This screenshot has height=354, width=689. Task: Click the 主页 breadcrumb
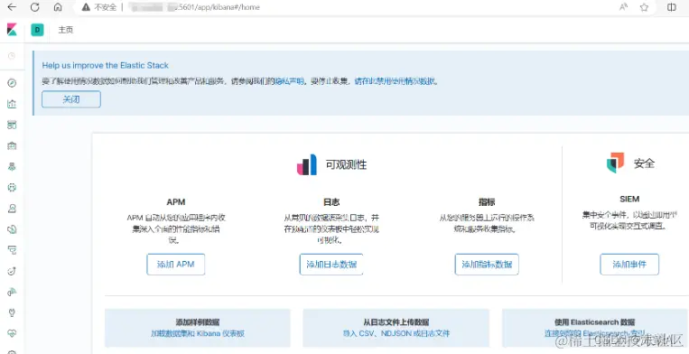click(x=66, y=30)
